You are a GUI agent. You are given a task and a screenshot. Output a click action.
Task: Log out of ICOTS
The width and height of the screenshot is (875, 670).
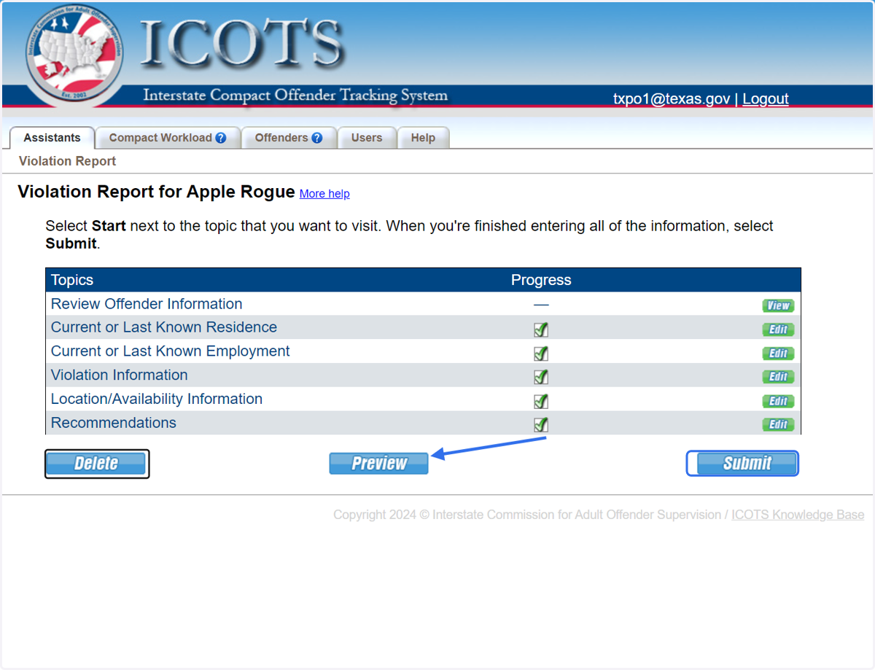(x=766, y=99)
